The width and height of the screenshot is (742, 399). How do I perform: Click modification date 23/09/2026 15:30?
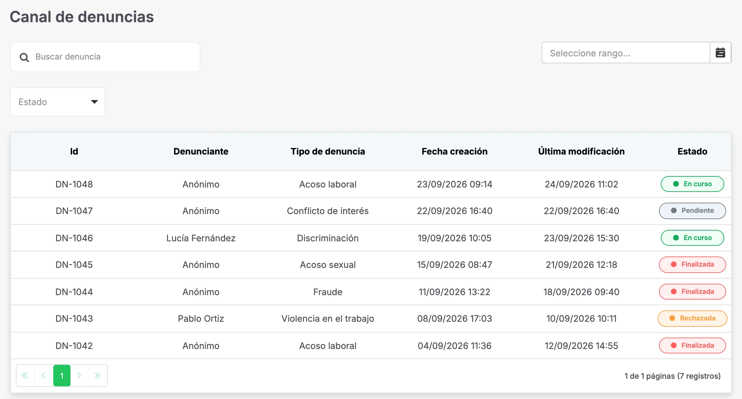click(582, 238)
